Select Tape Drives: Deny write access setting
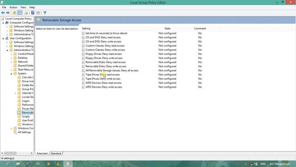The image size is (296, 167). (x=103, y=78)
